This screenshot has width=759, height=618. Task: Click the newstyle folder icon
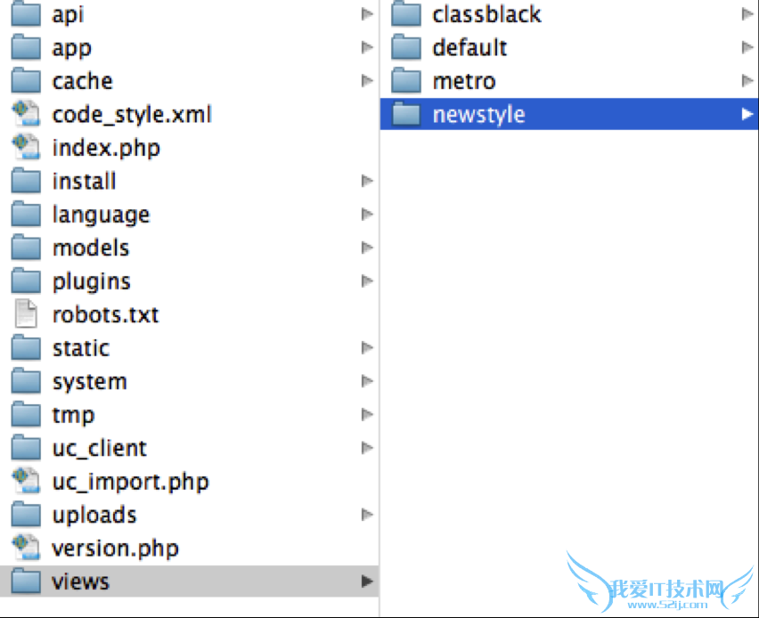[x=406, y=115]
